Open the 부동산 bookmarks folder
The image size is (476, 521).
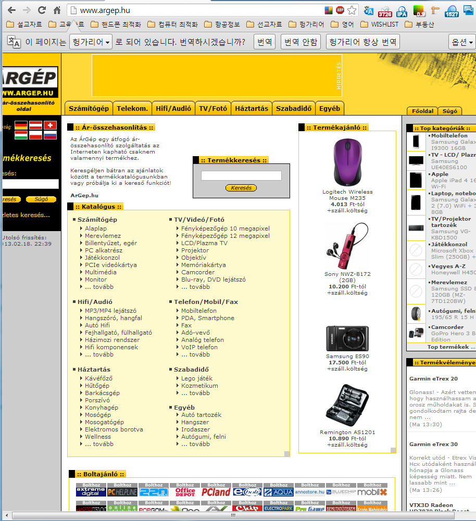tap(419, 24)
